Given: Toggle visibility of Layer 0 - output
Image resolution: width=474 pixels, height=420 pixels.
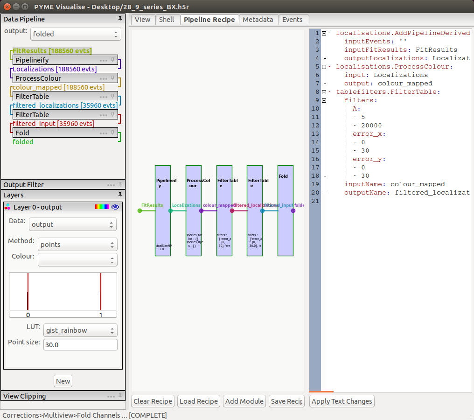Looking at the screenshot, I should click(x=115, y=207).
